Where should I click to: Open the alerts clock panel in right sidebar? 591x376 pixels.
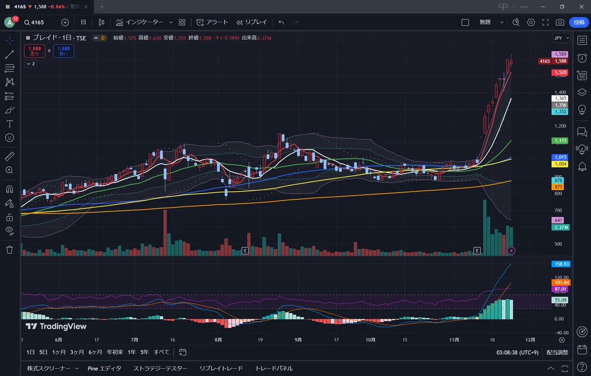click(582, 58)
